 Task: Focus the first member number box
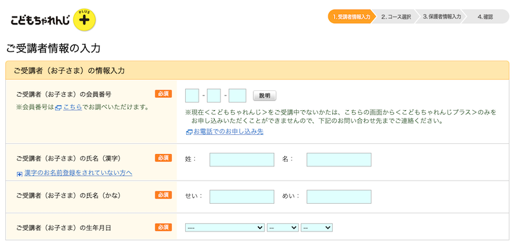click(192, 95)
